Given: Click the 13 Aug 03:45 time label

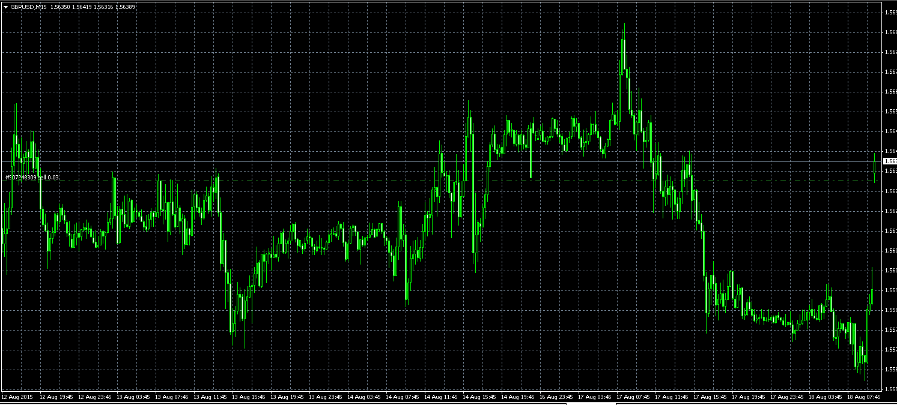Looking at the screenshot, I should pos(133,397).
